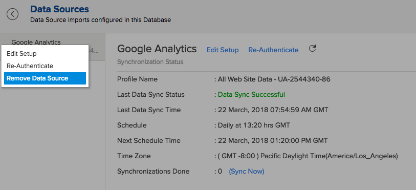Open the Edit Setup link beside heading
This screenshot has width=416, height=190.
pos(222,50)
